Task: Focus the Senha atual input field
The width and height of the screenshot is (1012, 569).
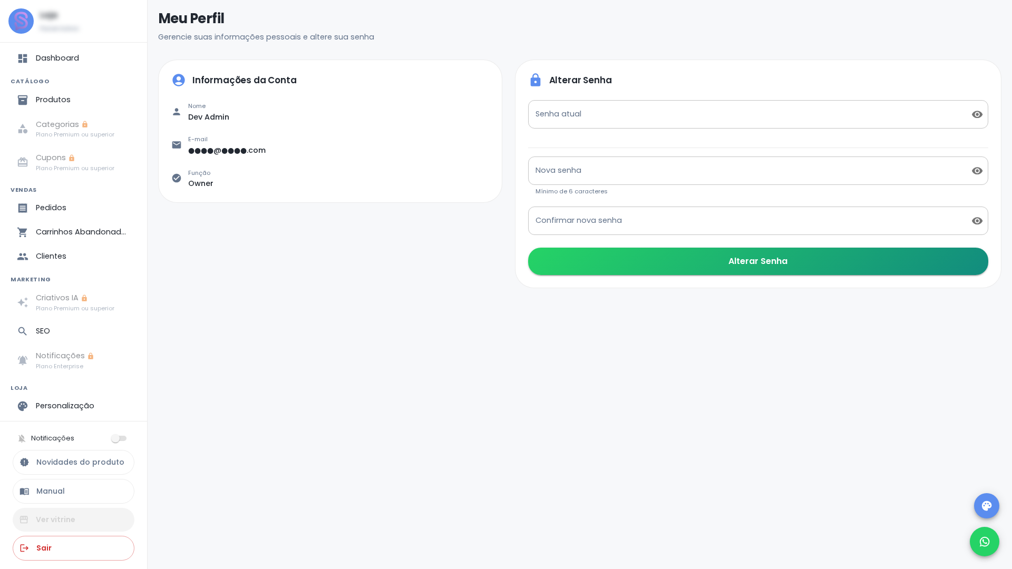Action: (x=758, y=114)
